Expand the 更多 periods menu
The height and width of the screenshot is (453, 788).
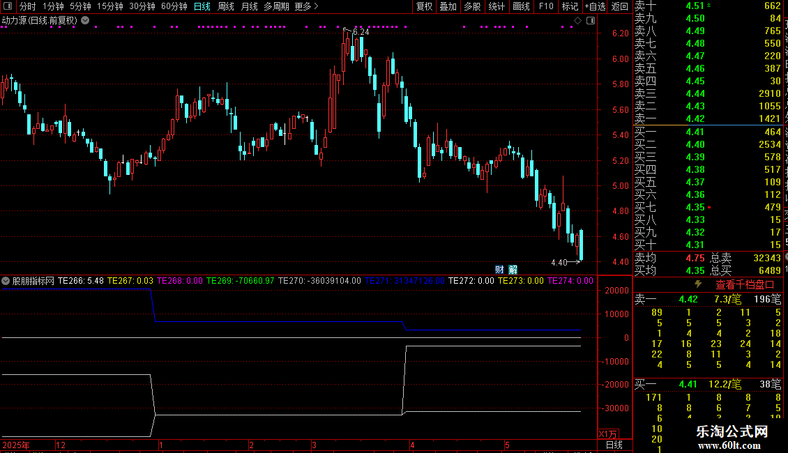pos(307,6)
